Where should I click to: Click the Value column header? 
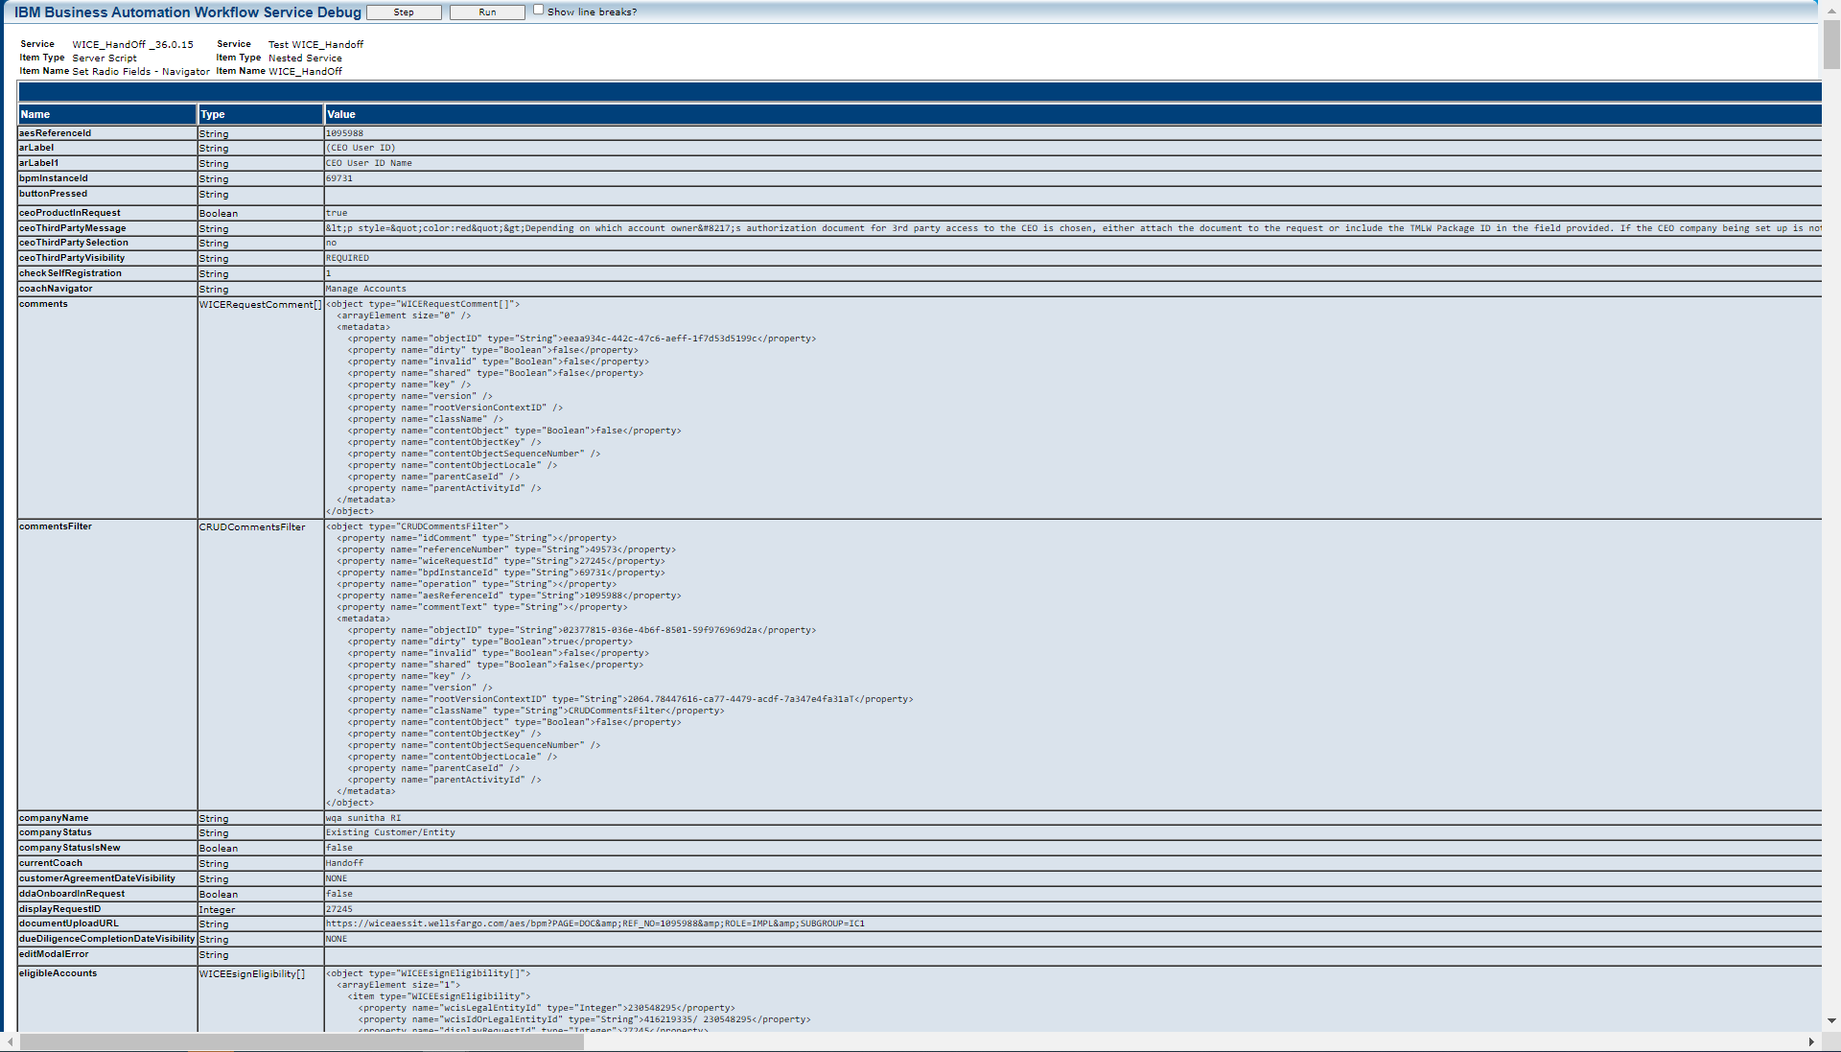coord(341,114)
